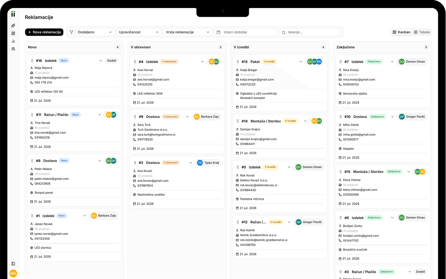
Task: Click the assignee avatars on card #13
Action: pos(314,62)
